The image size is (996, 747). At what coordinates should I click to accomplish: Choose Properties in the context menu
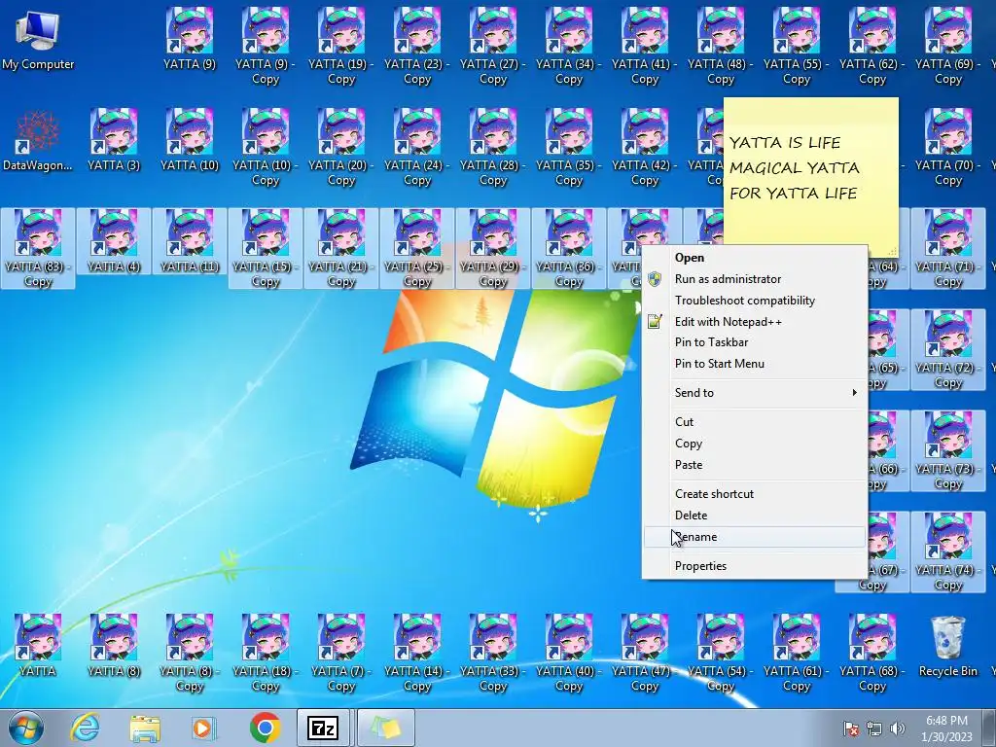[x=755, y=566]
